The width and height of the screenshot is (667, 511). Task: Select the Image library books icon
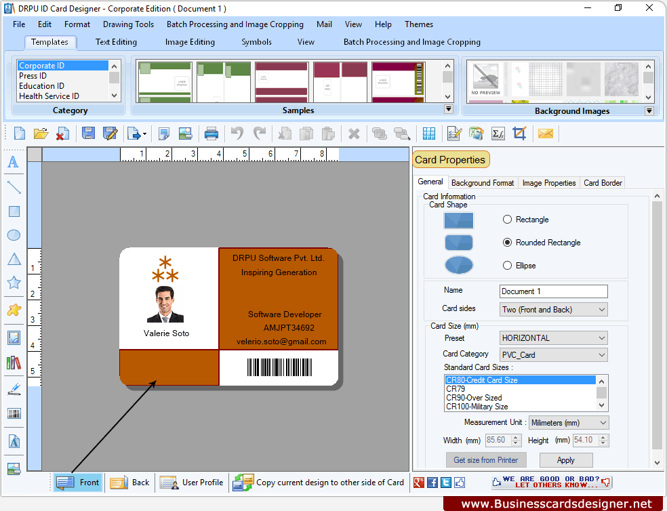click(x=14, y=363)
